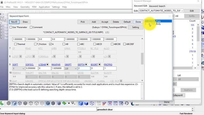
Task: Click the circular rotate arrow icon
Action: tap(127, 103)
